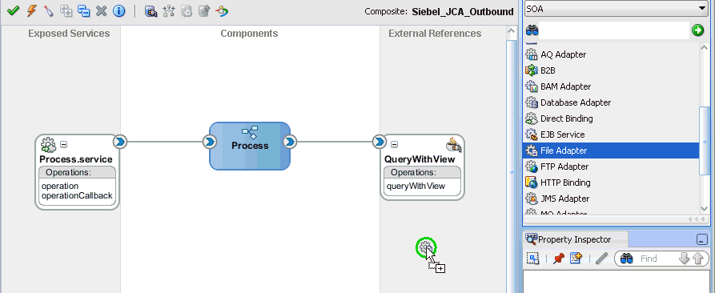The width and height of the screenshot is (715, 293).
Task: Click the screwdriver tool icon in toolbar
Action: pos(48,11)
